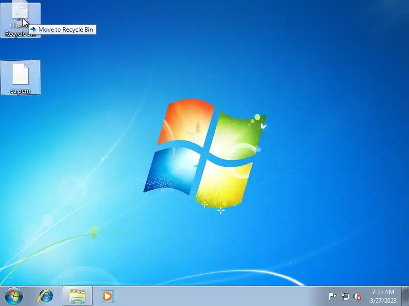Open the muted volume tray icon

coord(357,296)
